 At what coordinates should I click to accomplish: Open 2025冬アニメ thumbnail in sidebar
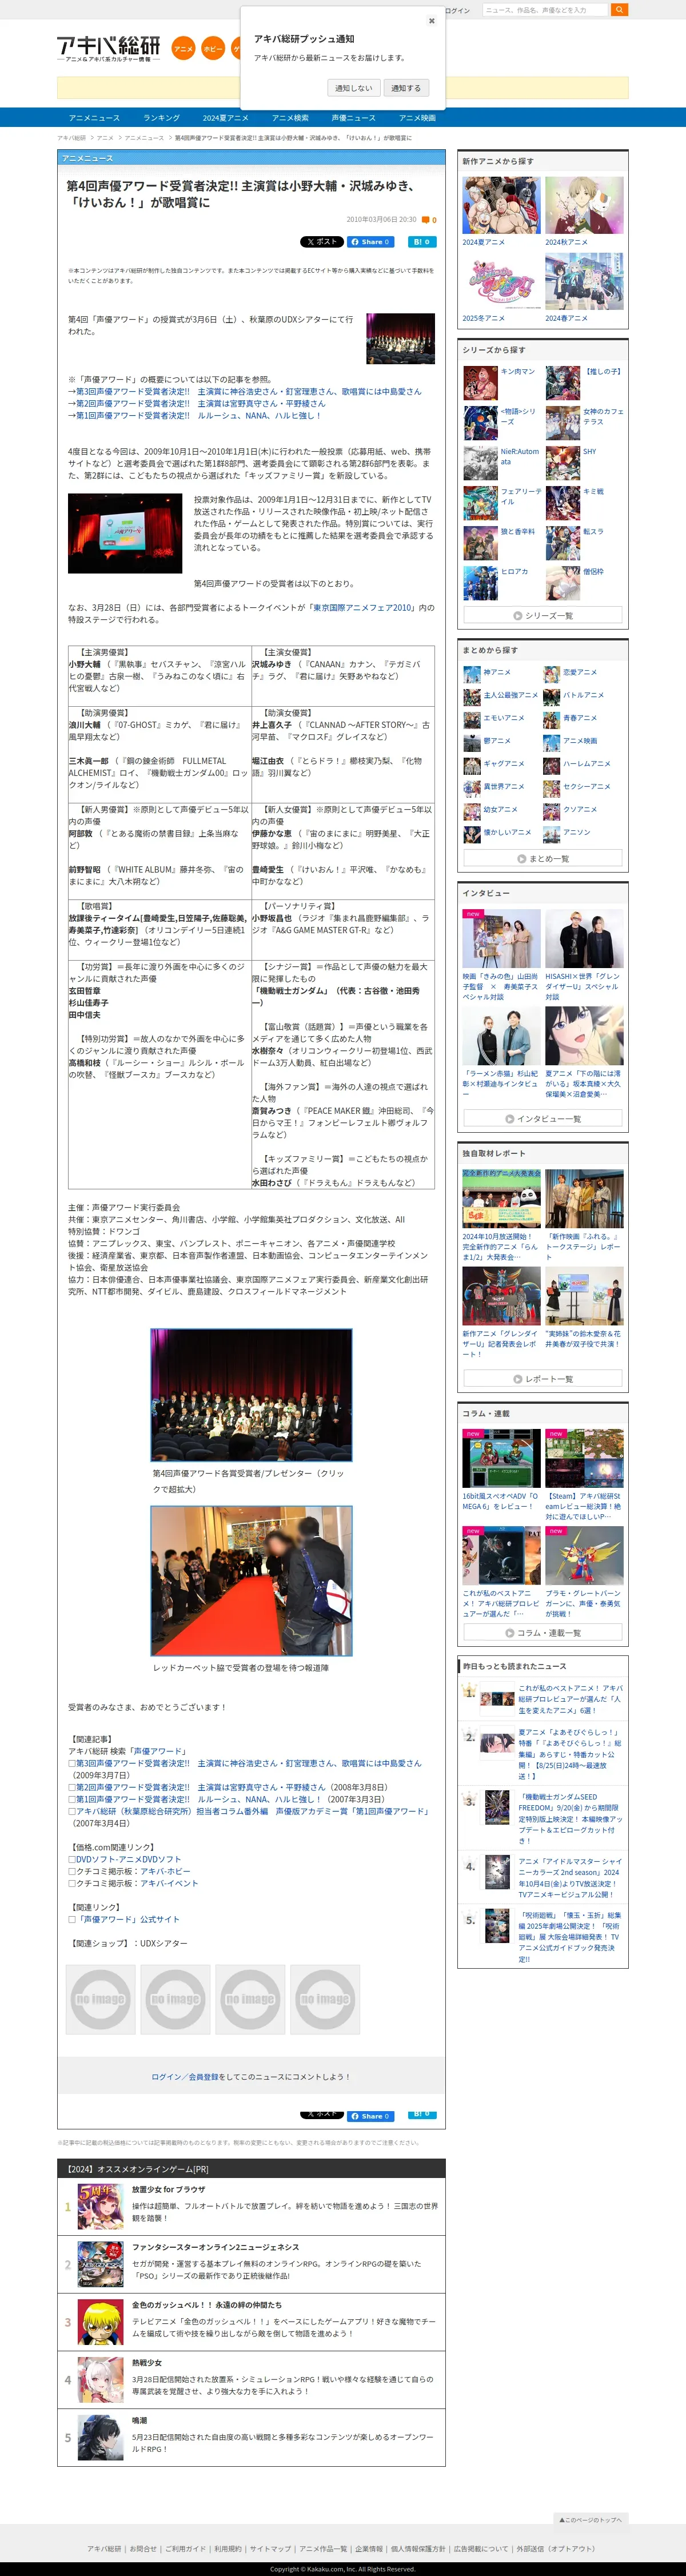pos(501,282)
